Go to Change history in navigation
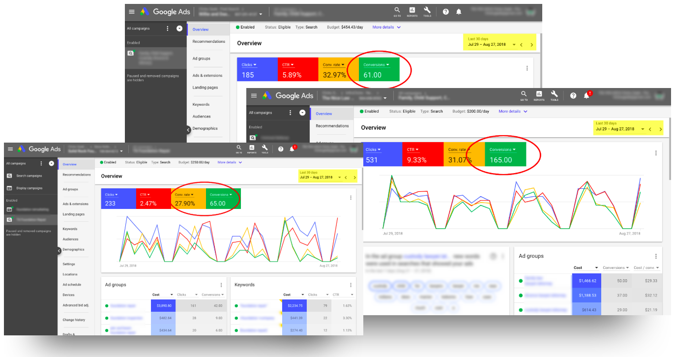Screen dimensions: 674x357 click(x=74, y=320)
